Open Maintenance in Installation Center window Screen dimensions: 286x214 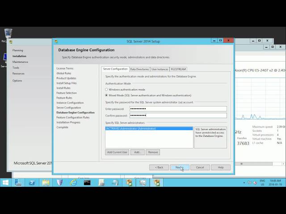pos(20,62)
